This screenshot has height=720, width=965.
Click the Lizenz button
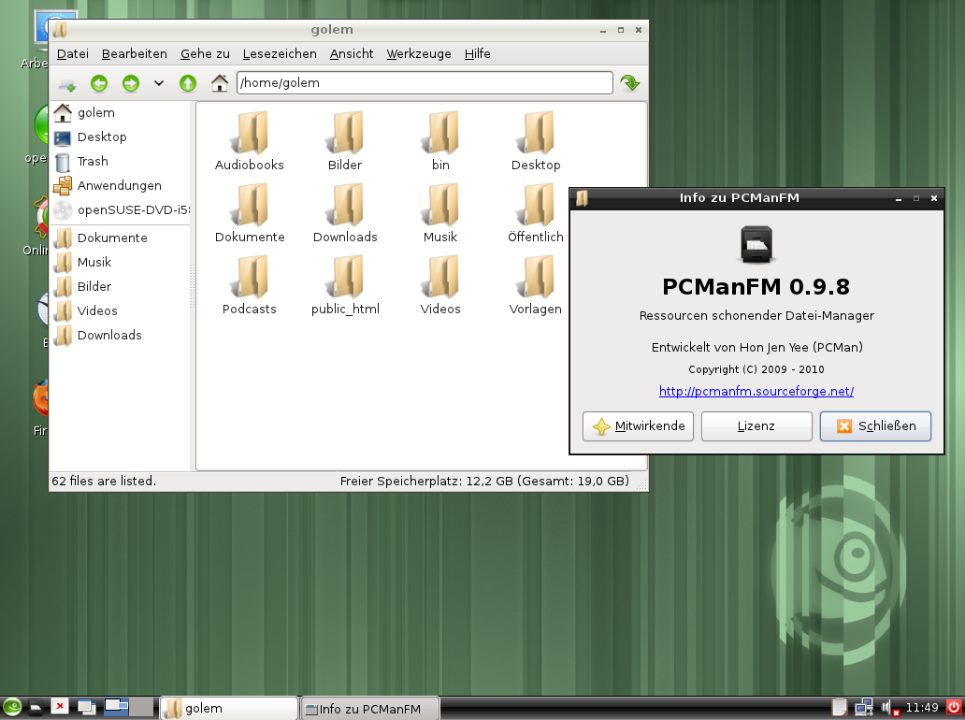pos(756,426)
